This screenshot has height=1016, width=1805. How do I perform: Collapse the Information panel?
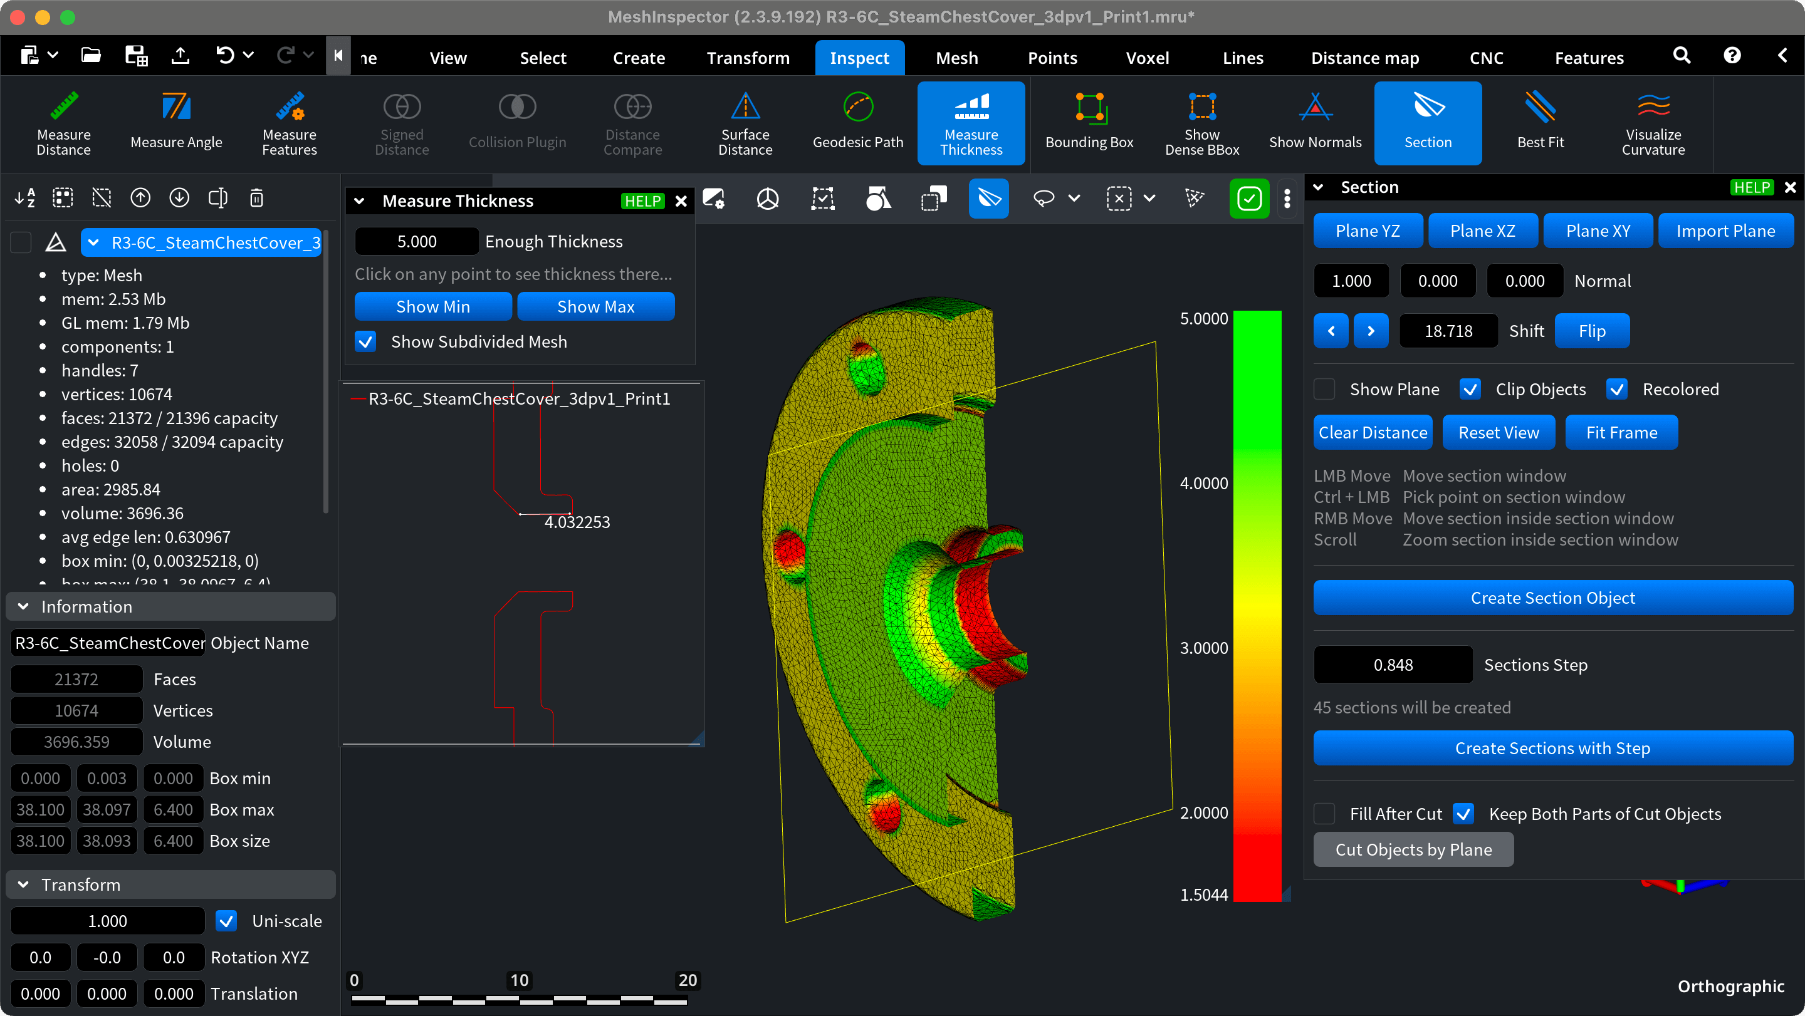[x=24, y=606]
